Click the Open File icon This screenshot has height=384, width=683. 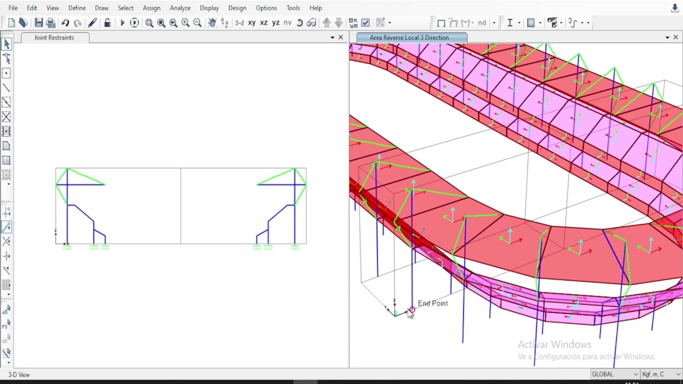[x=23, y=22]
